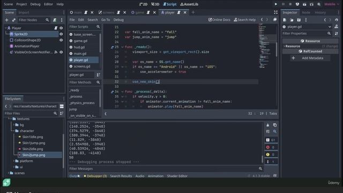The image size is (343, 193).
Task: Select the CollisionShape2D node
Action: 27,40
